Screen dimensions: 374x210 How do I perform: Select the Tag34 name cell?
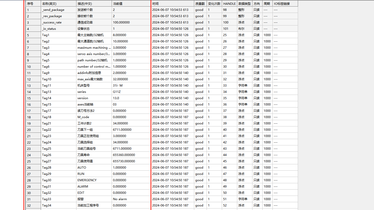58,205
